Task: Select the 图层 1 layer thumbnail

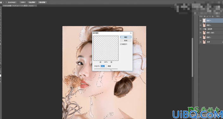Action: [x=204, y=37]
